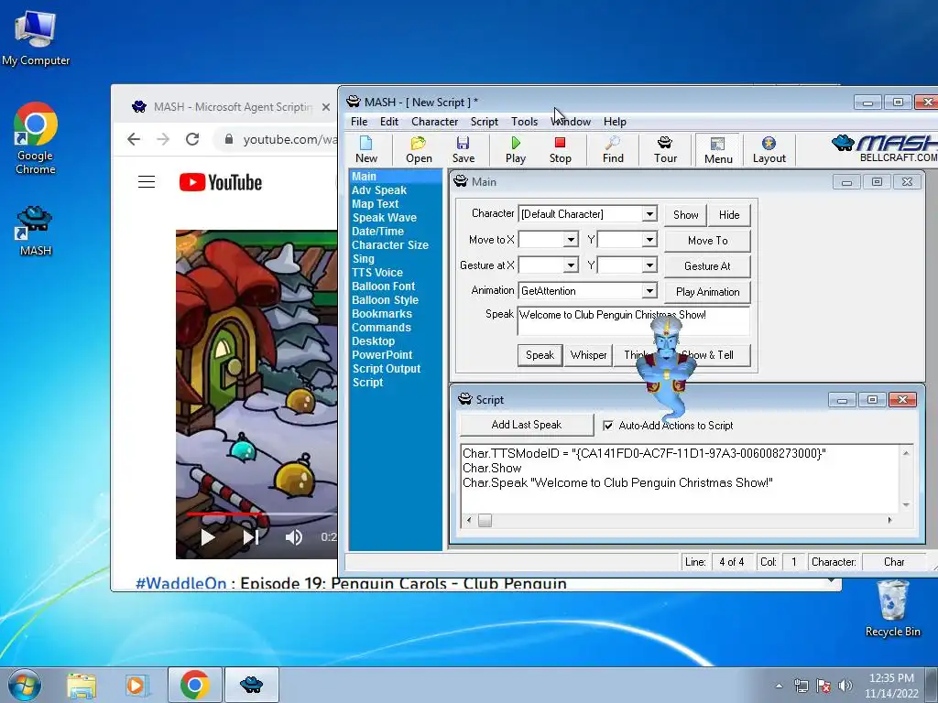
Task: Open YouTube guide hamburger menu
Action: 147,182
